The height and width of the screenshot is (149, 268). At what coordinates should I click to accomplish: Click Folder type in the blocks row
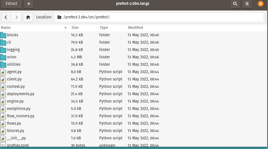coord(105,35)
